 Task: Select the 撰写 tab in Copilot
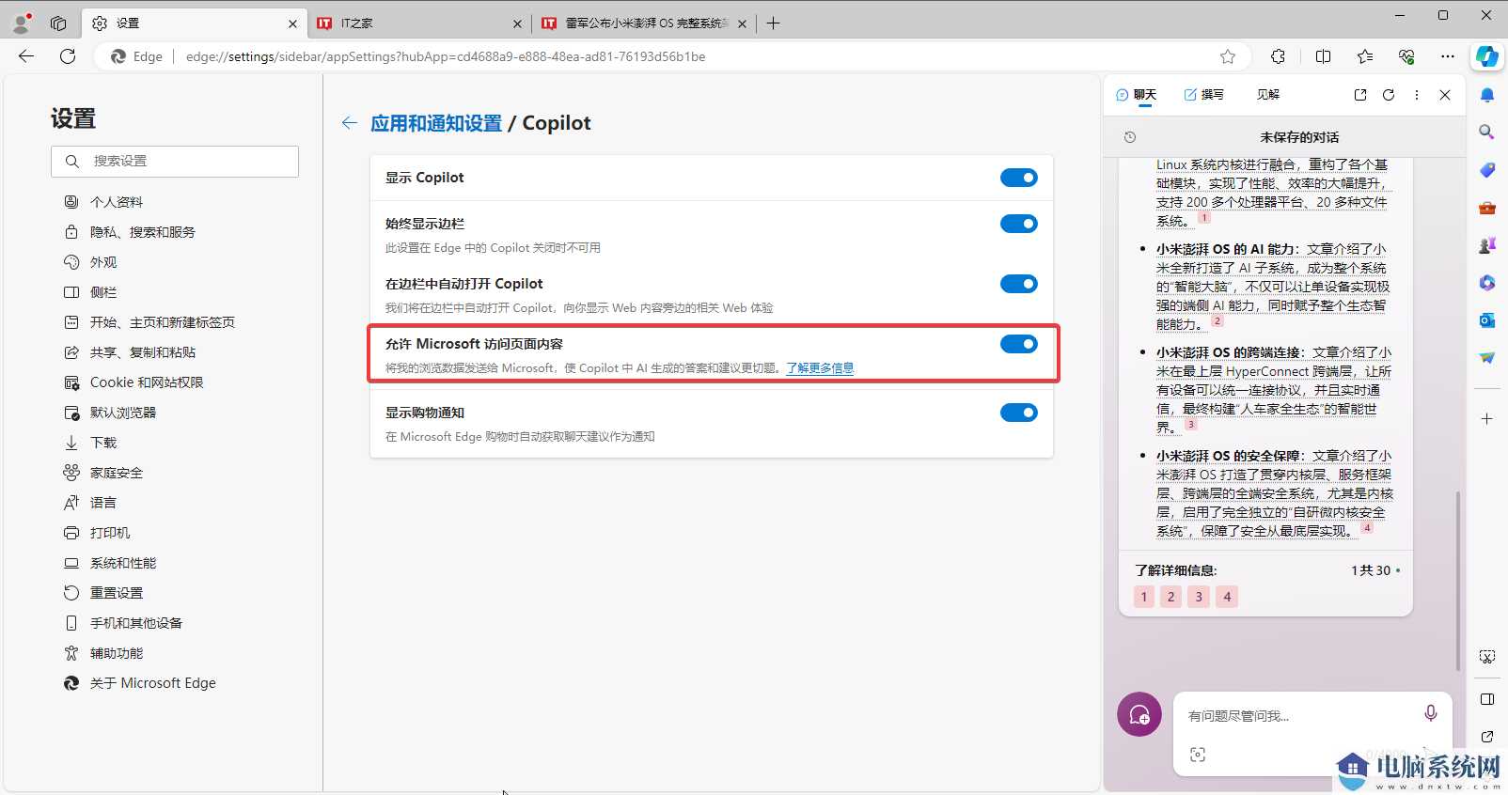1203,95
